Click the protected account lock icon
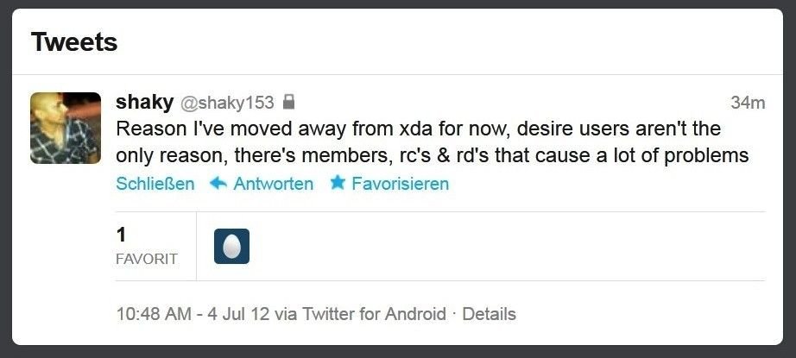This screenshot has width=796, height=358. (288, 102)
